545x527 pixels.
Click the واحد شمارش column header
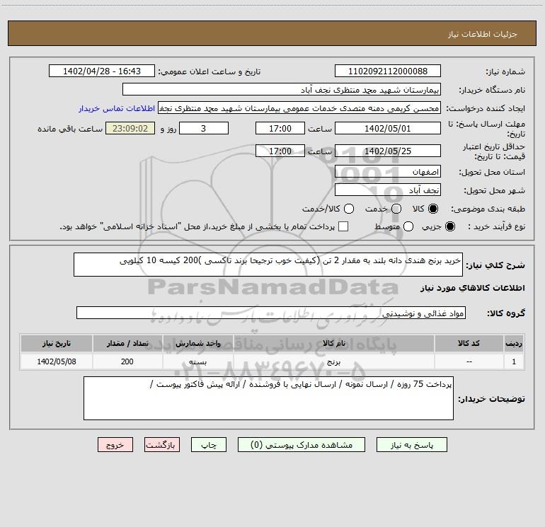tap(197, 343)
